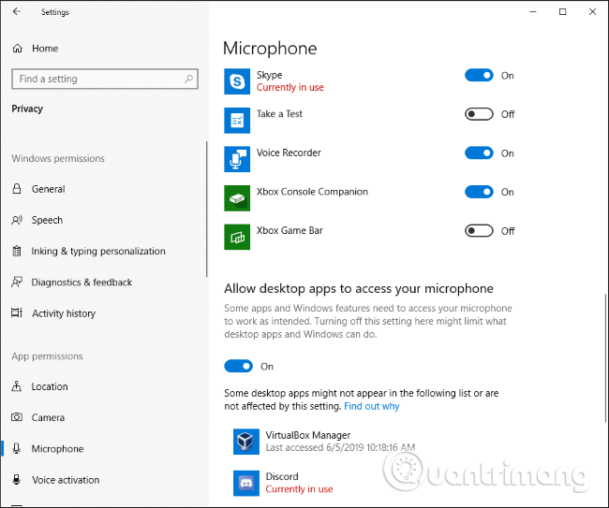This screenshot has height=508, width=609.
Task: Go to Home settings
Action: pyautogui.click(x=45, y=49)
